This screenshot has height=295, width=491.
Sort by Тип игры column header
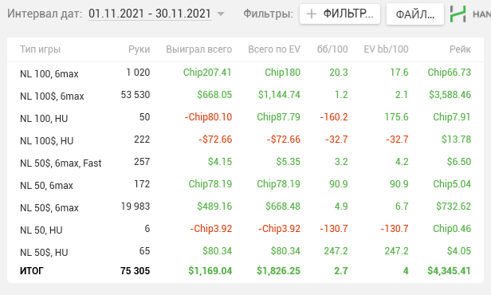tap(40, 49)
